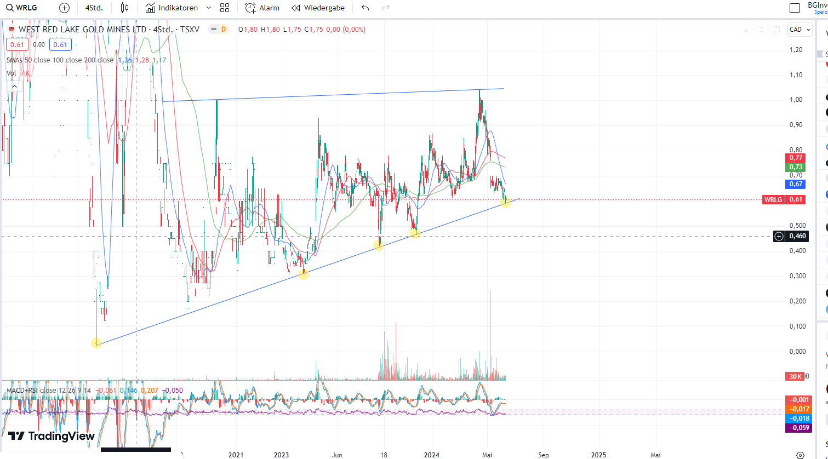This screenshot has height=459, width=828.
Task: Click the red 0.61 sell price button
Action: click(x=17, y=45)
